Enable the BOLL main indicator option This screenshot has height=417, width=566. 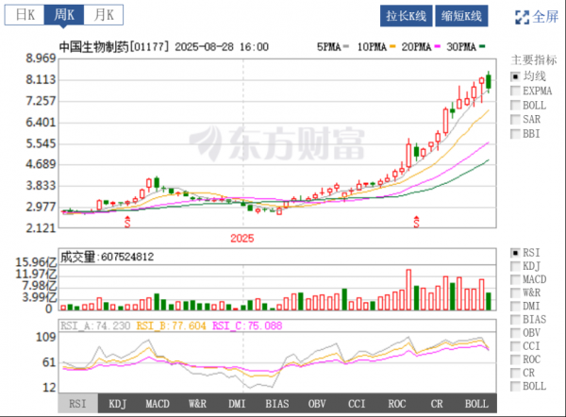(515, 105)
